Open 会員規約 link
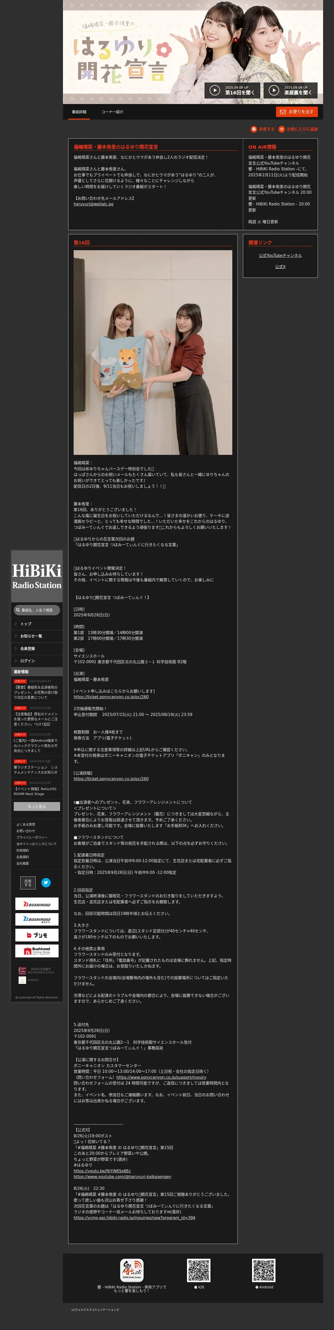The image size is (334, 1330). pyautogui.click(x=23, y=857)
